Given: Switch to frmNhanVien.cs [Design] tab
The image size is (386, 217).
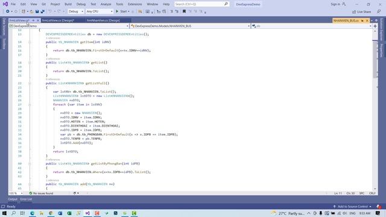Looking at the screenshot, I should (x=103, y=20).
